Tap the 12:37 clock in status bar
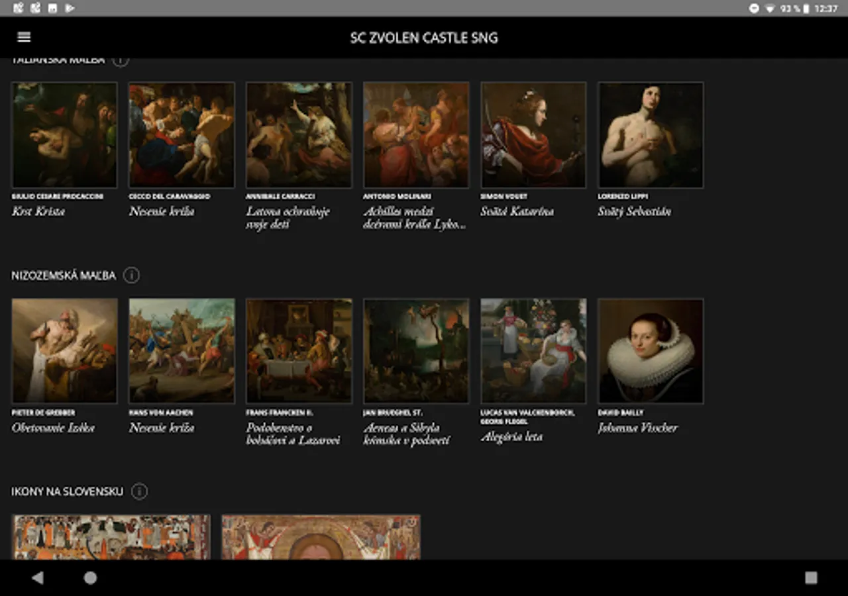This screenshot has height=596, width=848. pyautogui.click(x=826, y=9)
